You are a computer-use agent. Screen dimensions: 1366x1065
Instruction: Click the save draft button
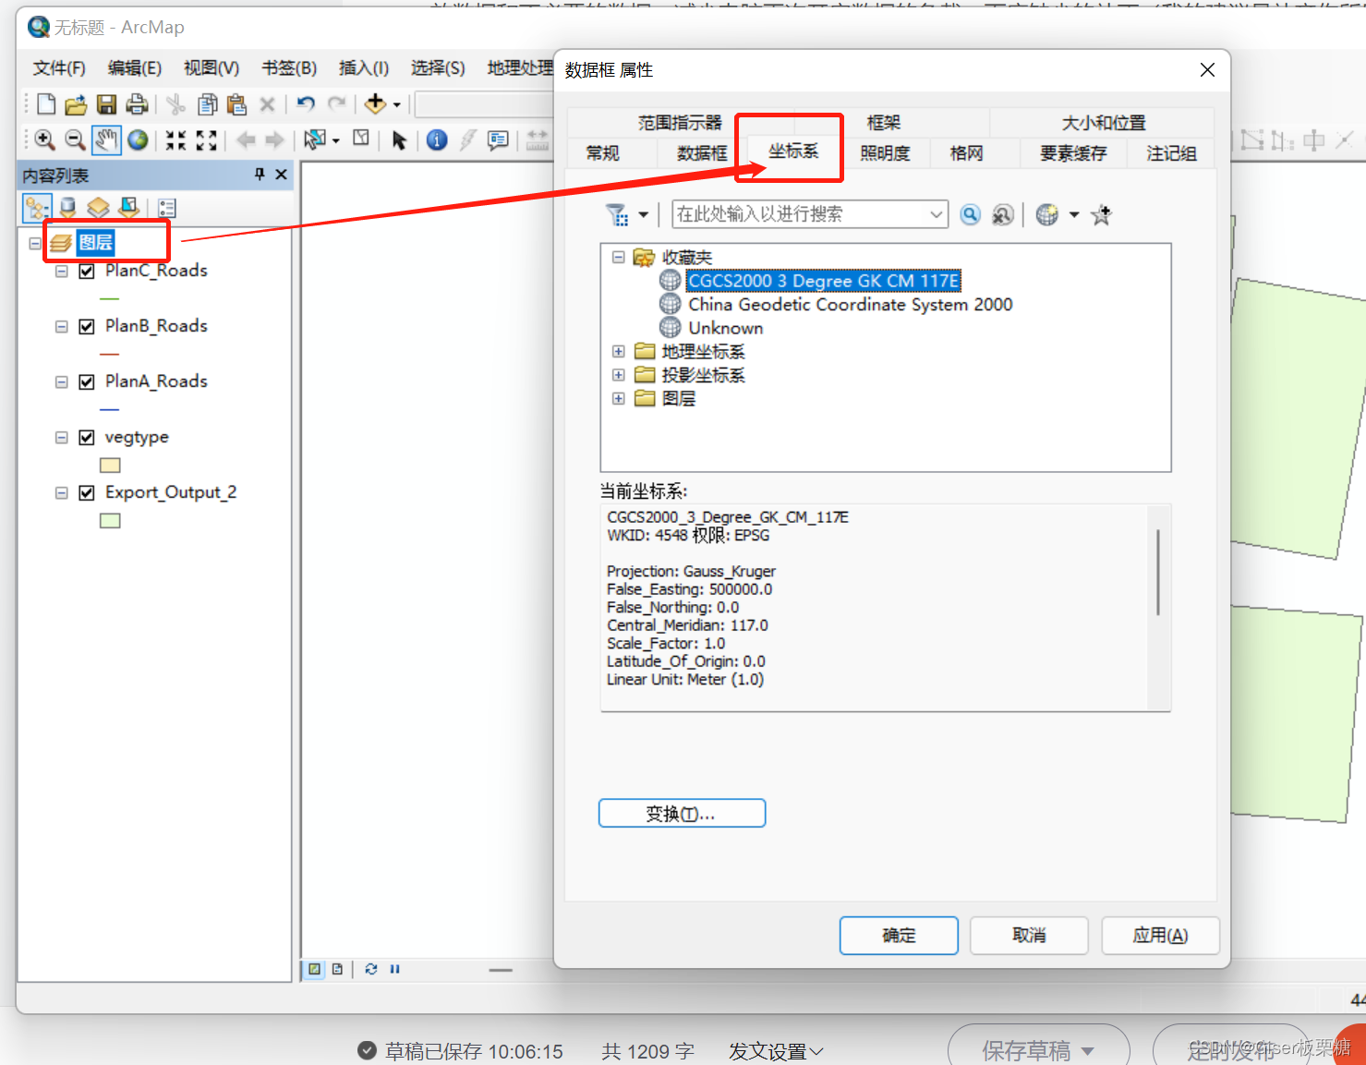[1038, 1050]
